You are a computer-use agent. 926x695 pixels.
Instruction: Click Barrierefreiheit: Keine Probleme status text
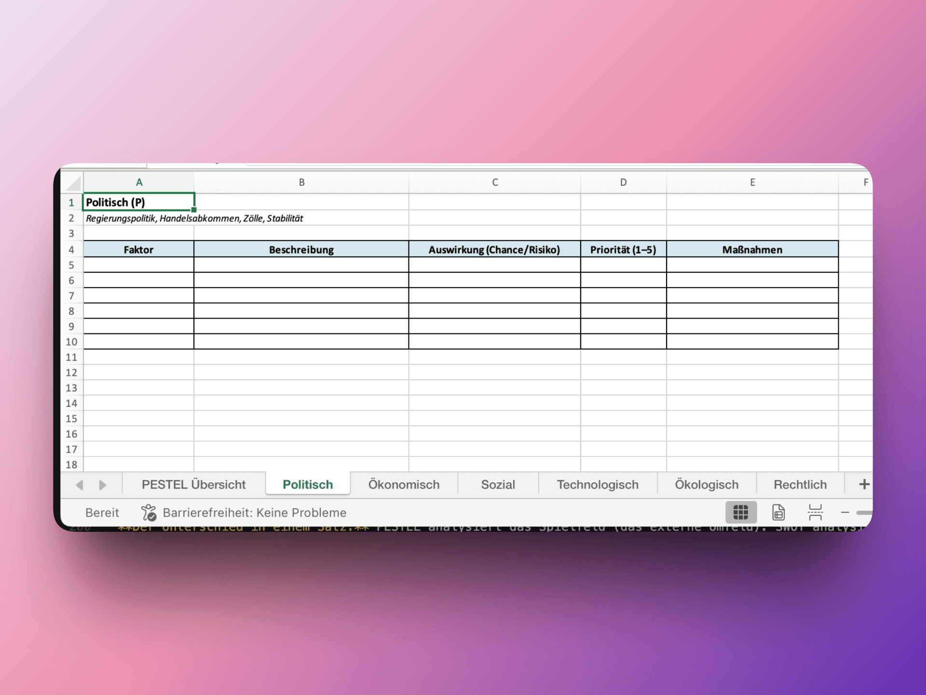254,513
